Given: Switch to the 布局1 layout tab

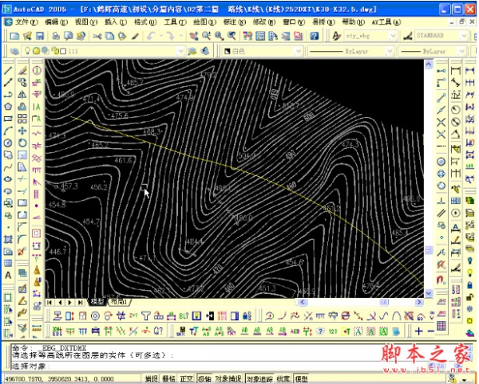Looking at the screenshot, I should 121,302.
